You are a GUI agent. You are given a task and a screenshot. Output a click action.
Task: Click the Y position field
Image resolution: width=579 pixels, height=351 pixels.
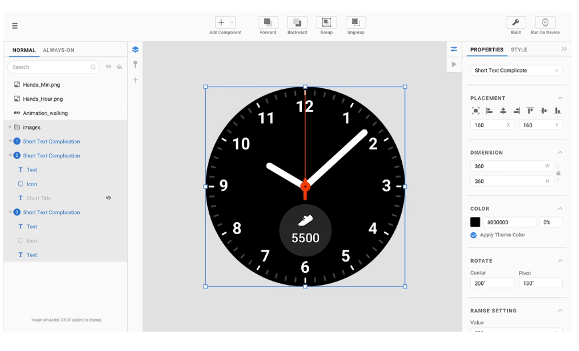pyautogui.click(x=540, y=125)
